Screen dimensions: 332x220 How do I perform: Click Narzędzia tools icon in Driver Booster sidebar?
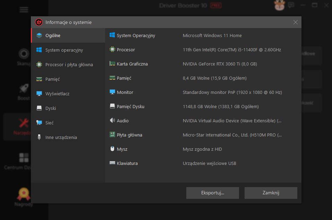point(24,123)
